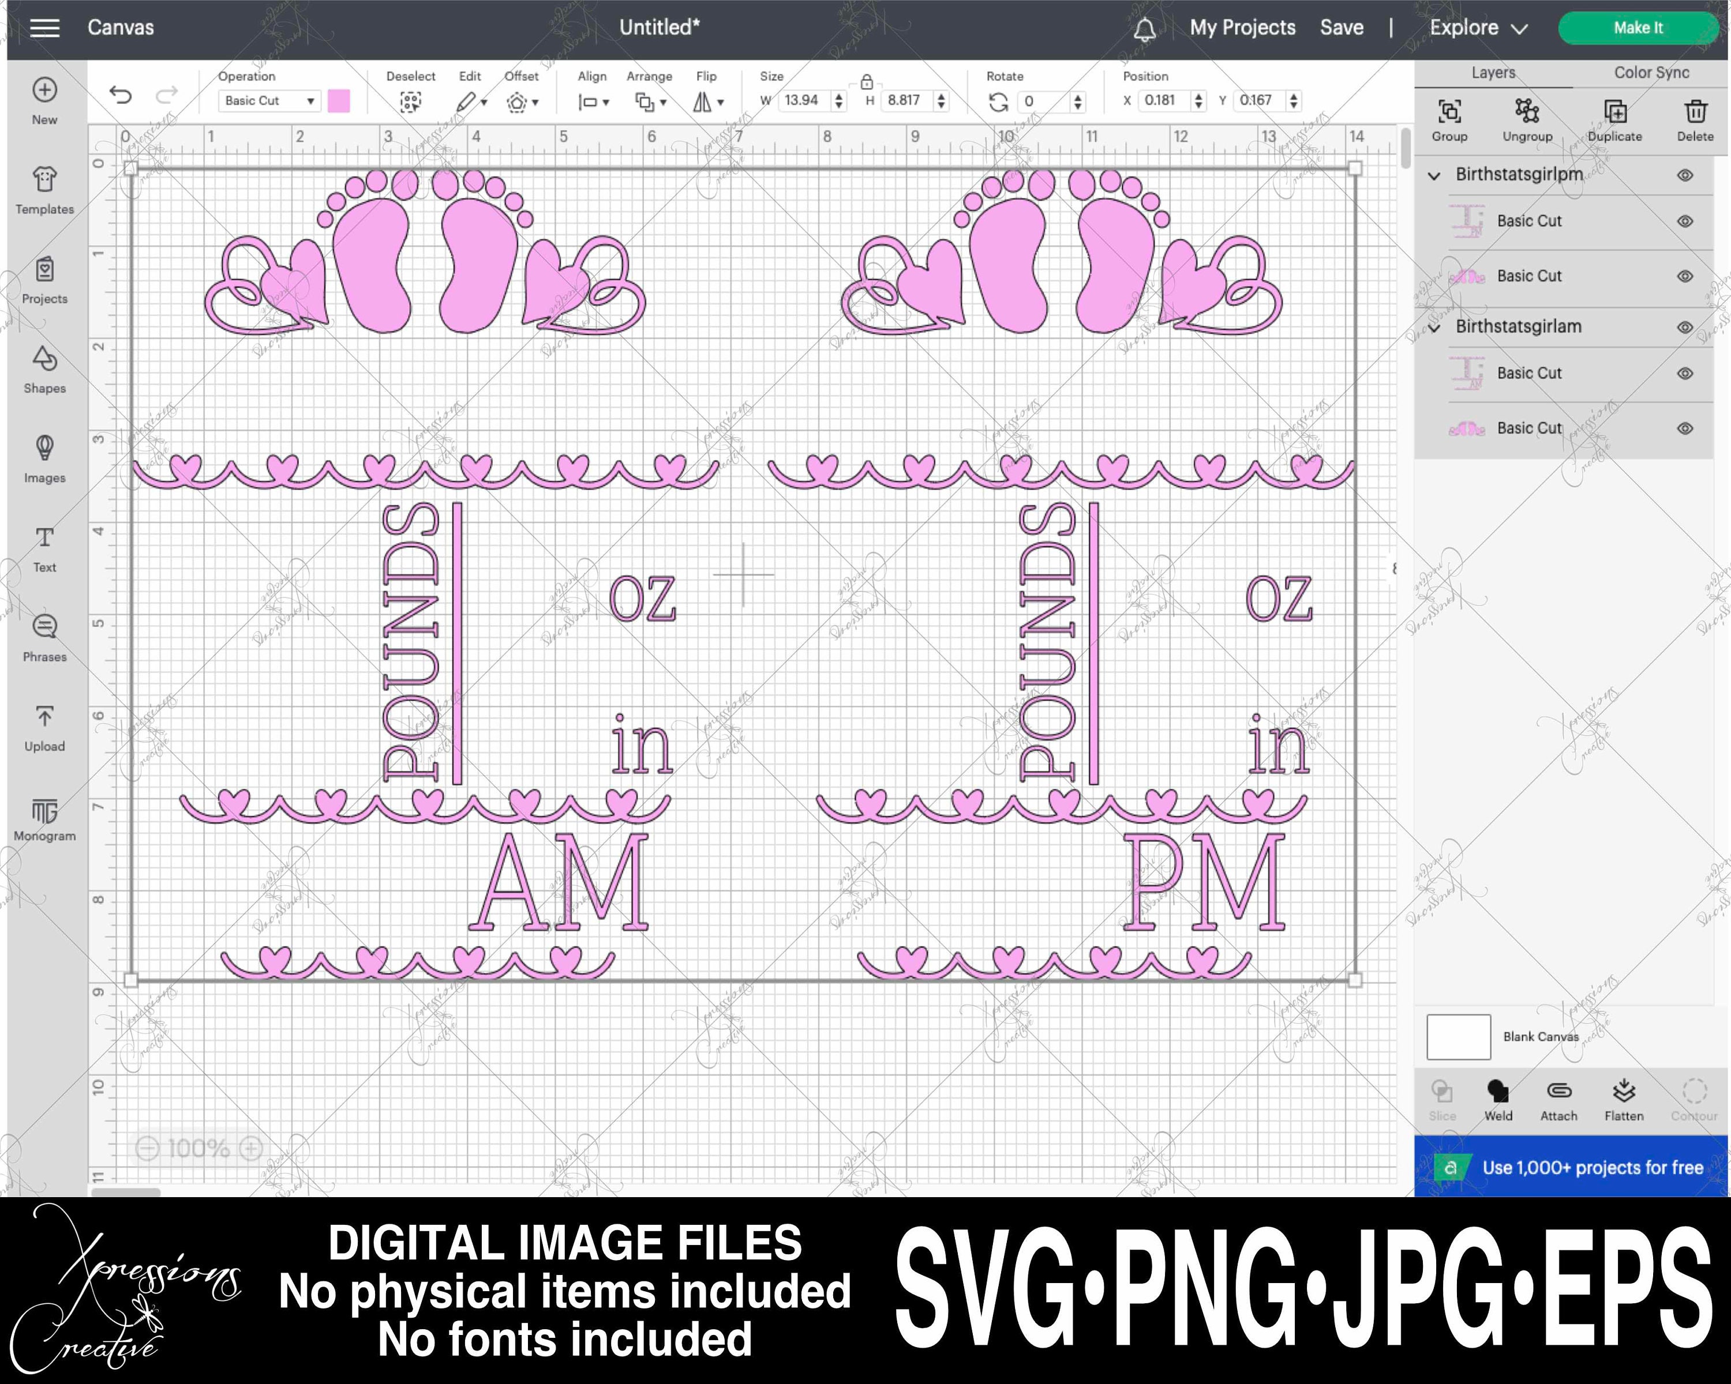Collapse the Birthstatsgirlam group
This screenshot has width=1731, height=1384.
tap(1435, 326)
